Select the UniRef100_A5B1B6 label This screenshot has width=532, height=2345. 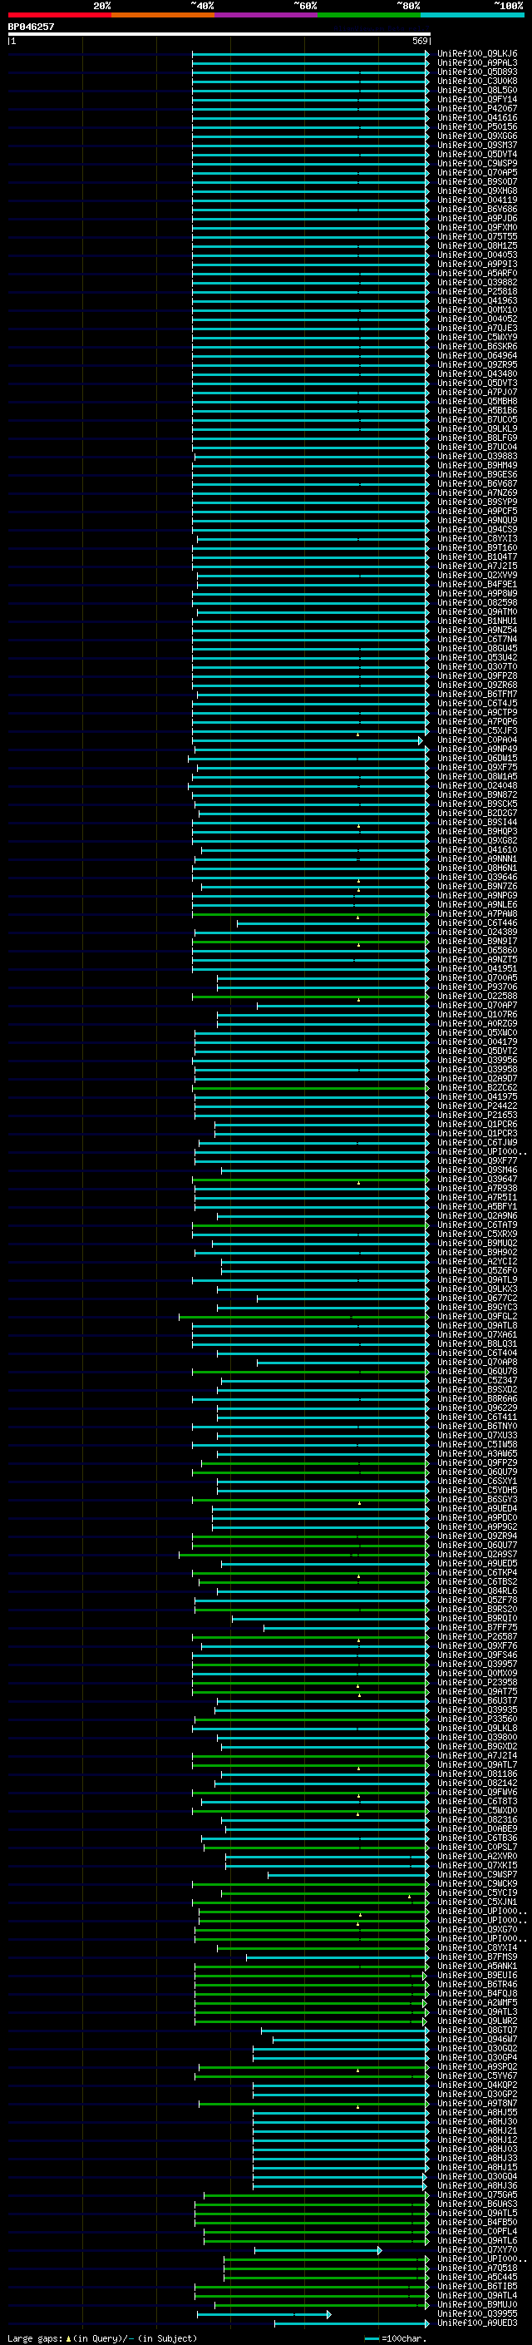click(x=477, y=411)
